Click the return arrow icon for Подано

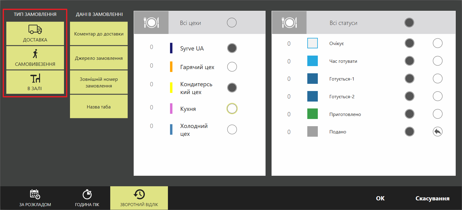click(437, 132)
